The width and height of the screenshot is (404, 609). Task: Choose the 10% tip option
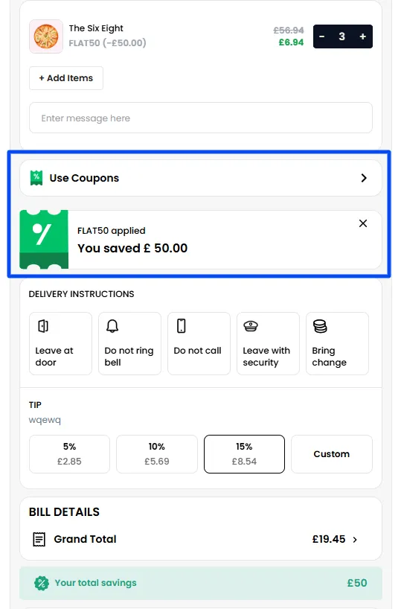point(157,454)
